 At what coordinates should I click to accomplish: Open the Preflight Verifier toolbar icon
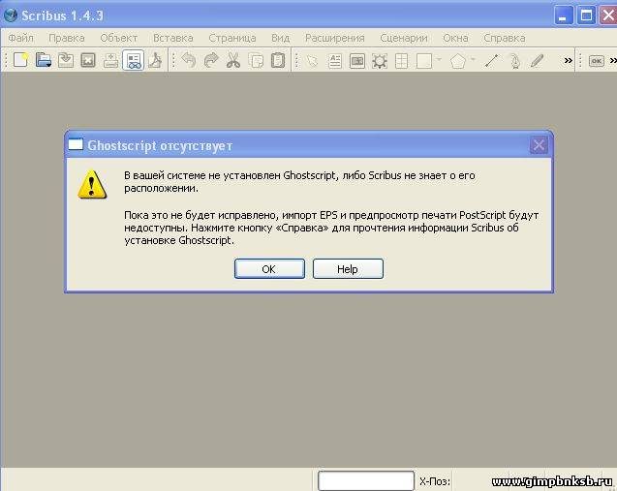pyautogui.click(x=133, y=60)
